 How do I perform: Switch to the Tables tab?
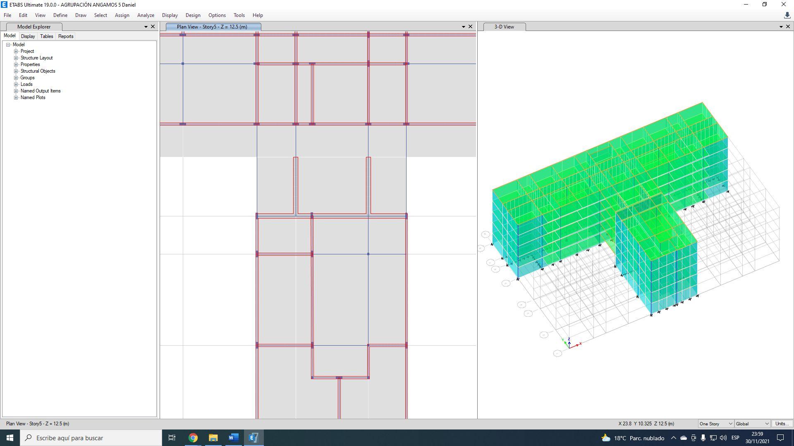[x=46, y=36]
